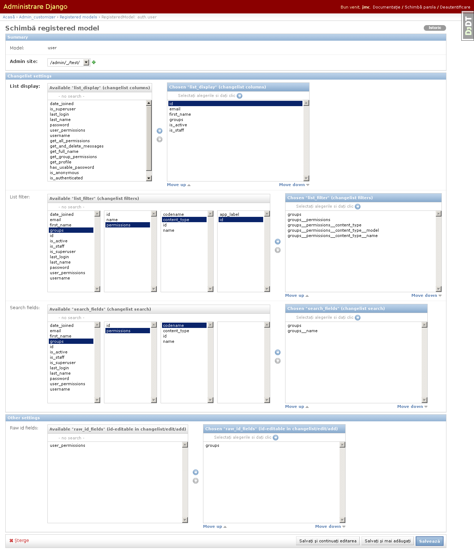Select codename in search_fields third column

click(x=184, y=325)
